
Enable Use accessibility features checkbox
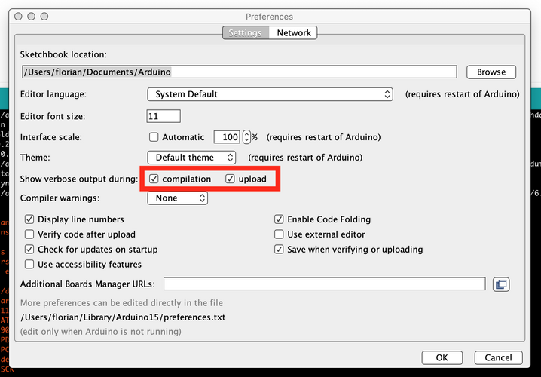pos(29,265)
